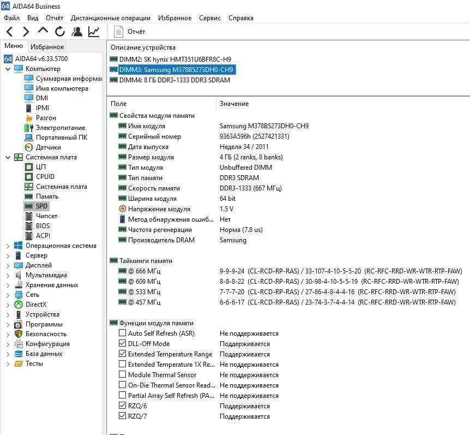
Task: Toggle Module Thermal Sensor checkbox
Action: [122, 374]
